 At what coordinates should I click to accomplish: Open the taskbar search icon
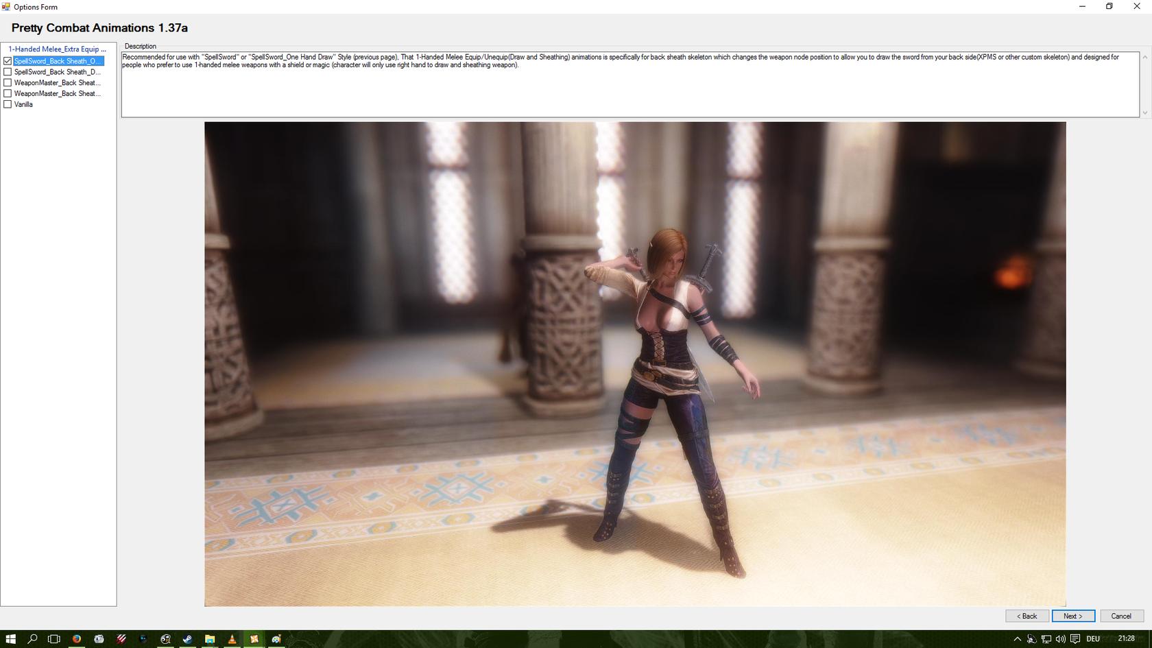(32, 638)
